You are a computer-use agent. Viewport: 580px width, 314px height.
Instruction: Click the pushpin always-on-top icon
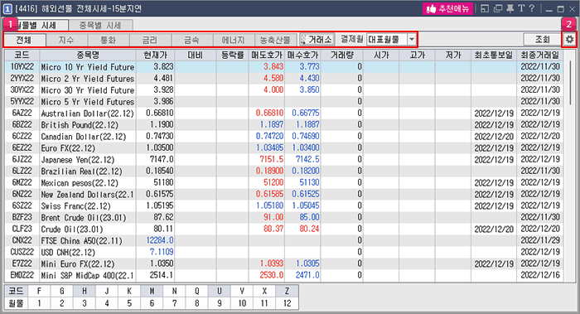pyautogui.click(x=510, y=8)
